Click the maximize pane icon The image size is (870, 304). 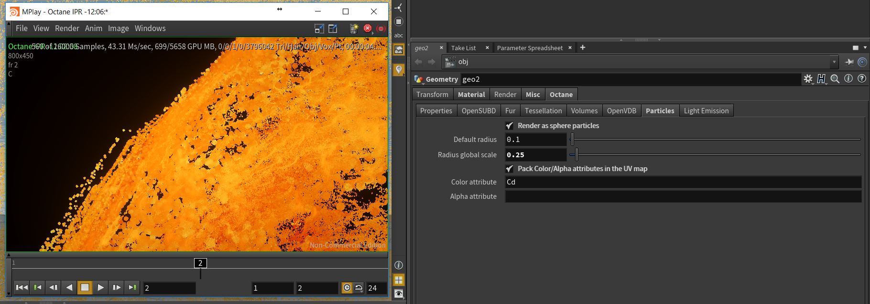[856, 48]
